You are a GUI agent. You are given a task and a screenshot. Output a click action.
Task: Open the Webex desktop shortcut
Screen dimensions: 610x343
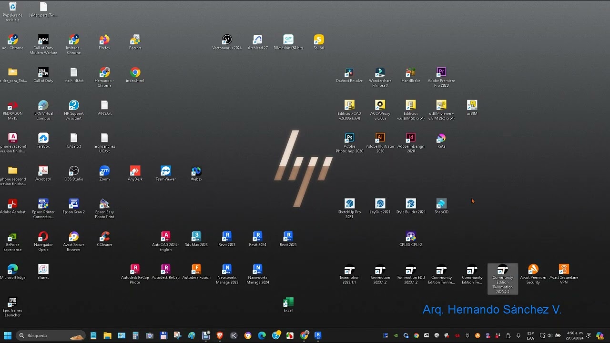196,173
